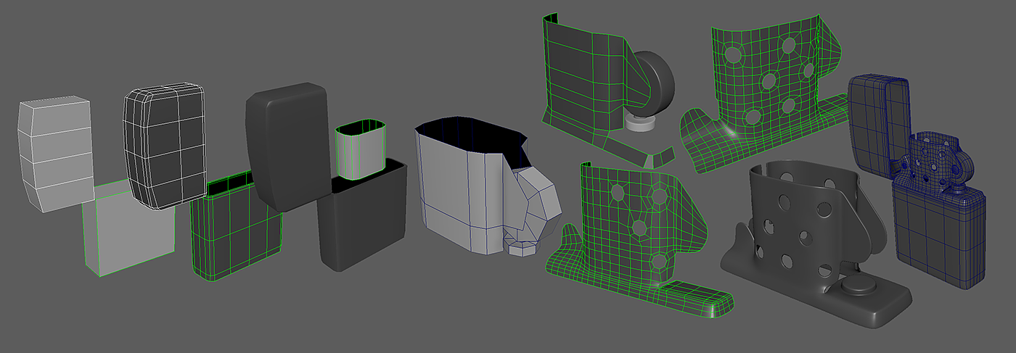Viewport: 1016px width, 353px height.
Task: Select the top-right green wireframe chimney with holes
Action: pyautogui.click(x=762, y=80)
